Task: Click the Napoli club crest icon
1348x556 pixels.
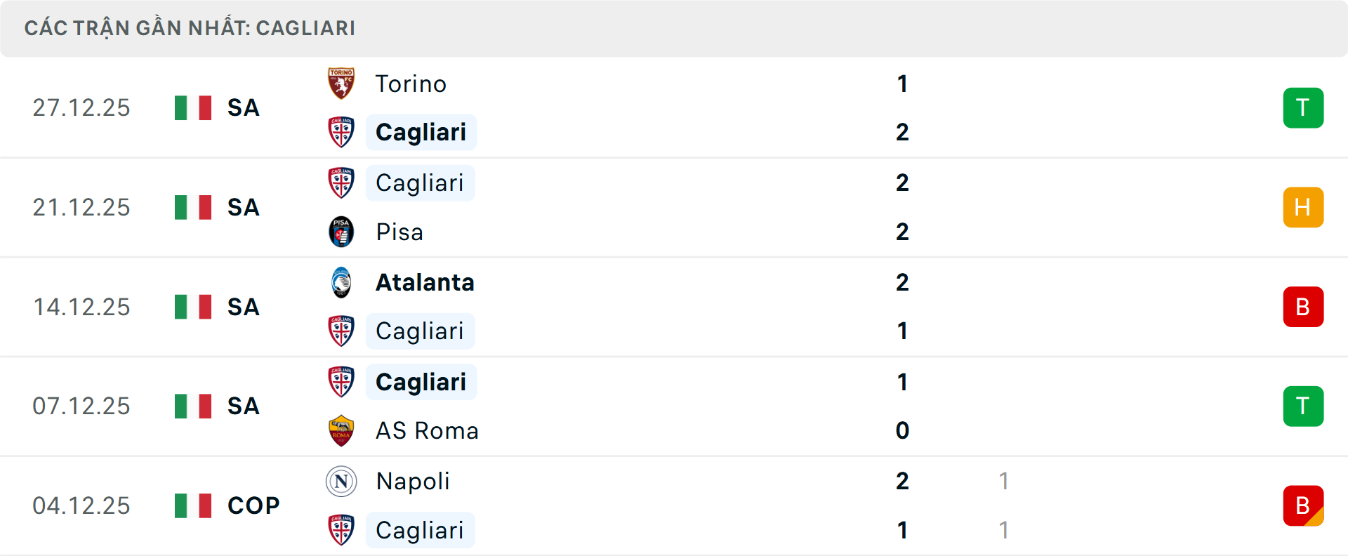Action: 341,482
